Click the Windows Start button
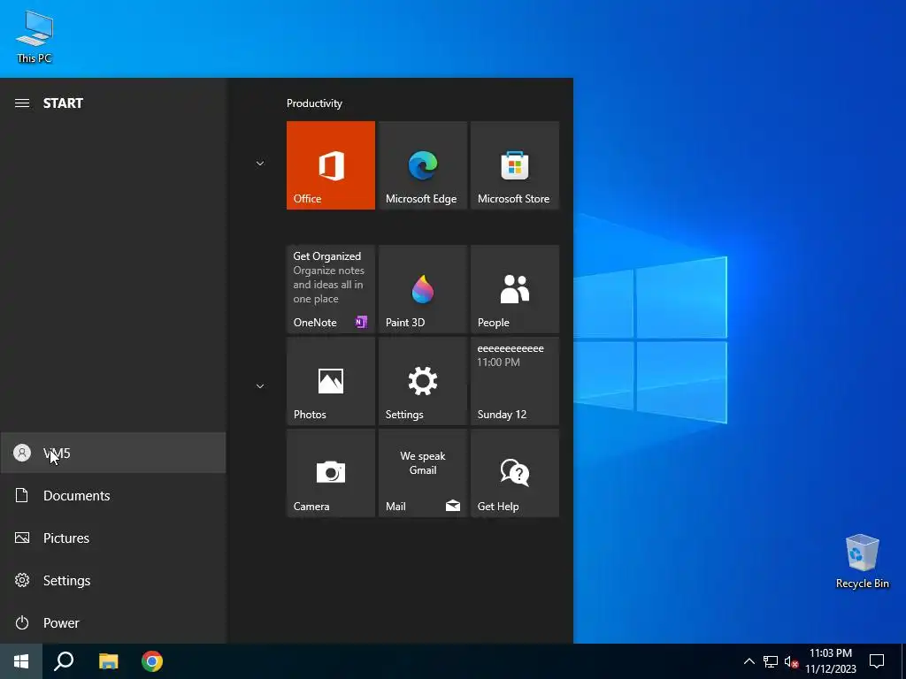The height and width of the screenshot is (679, 906). [21, 661]
